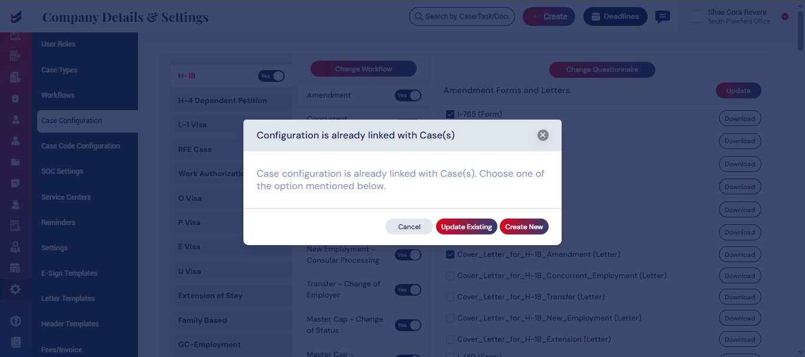Uncheck the I-765 (Form) checkbox
Viewport: 805px width, 357px height.
[x=450, y=114]
